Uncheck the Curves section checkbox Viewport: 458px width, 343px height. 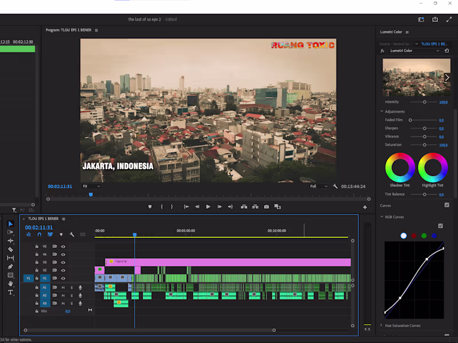(447, 205)
